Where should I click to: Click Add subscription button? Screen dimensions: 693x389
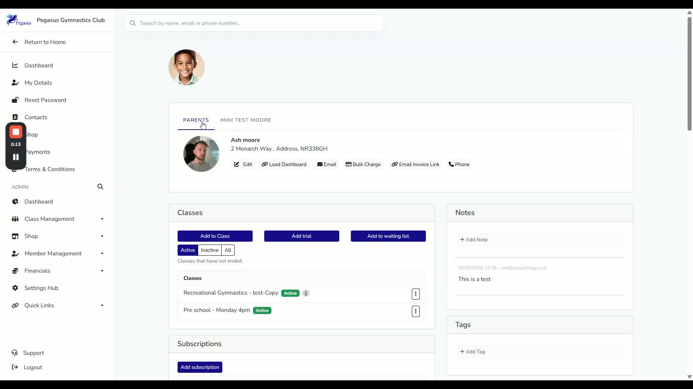click(x=200, y=367)
